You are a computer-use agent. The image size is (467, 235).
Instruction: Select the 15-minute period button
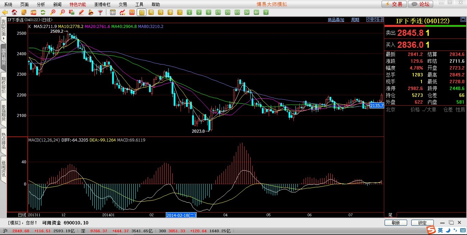click(x=218, y=12)
